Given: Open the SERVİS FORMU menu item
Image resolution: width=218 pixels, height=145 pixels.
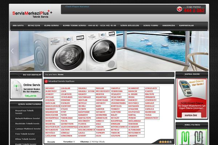Looking at the screenshot, I should [150, 25].
